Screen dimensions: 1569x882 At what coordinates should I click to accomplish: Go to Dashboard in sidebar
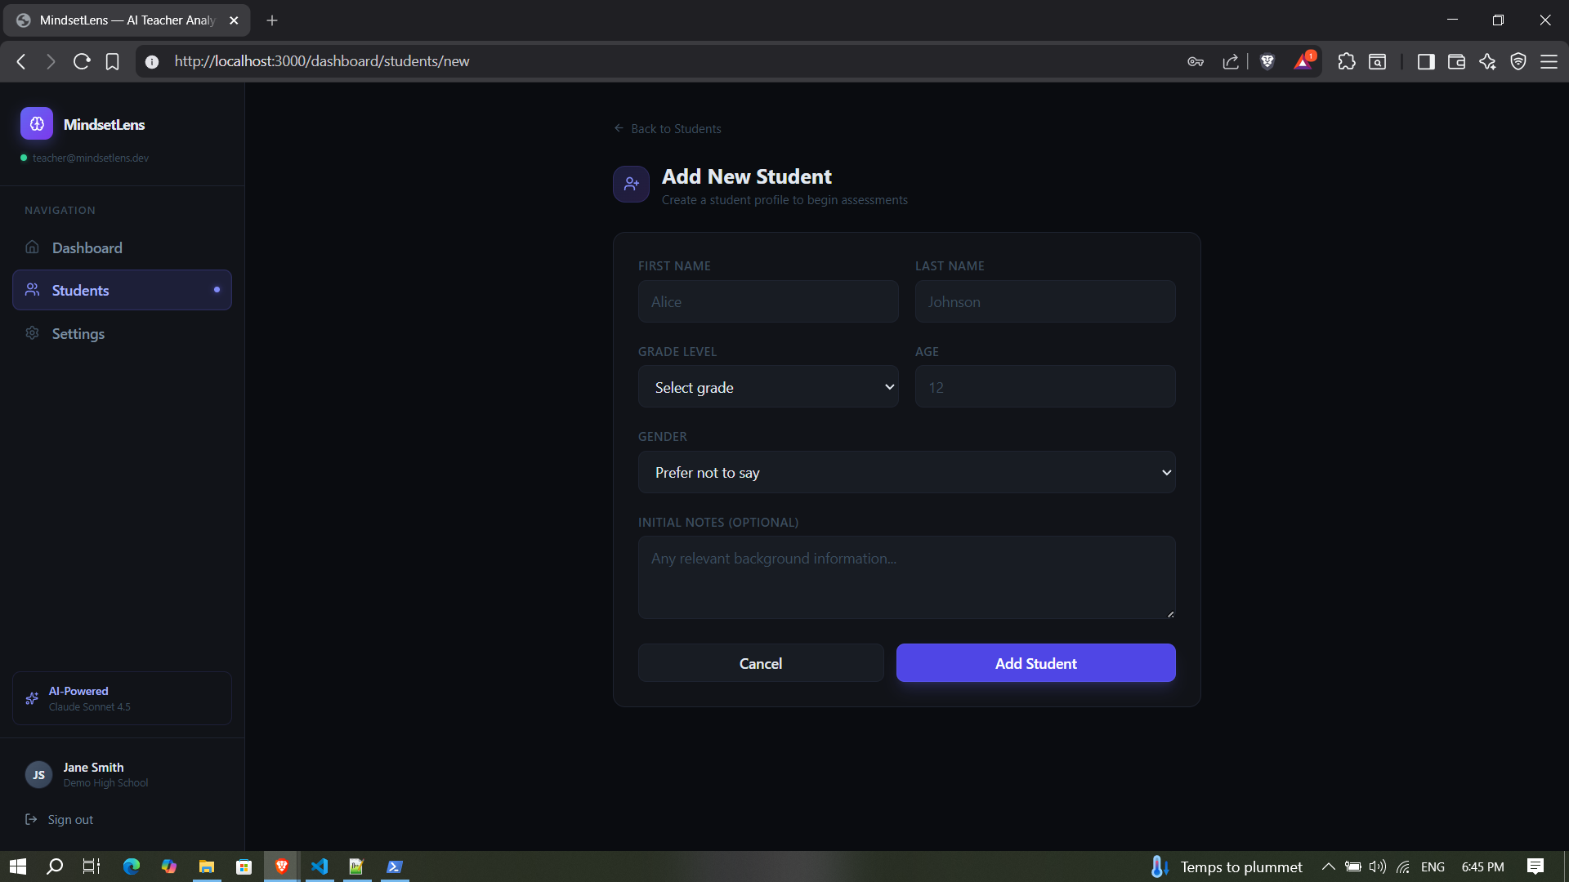click(87, 247)
